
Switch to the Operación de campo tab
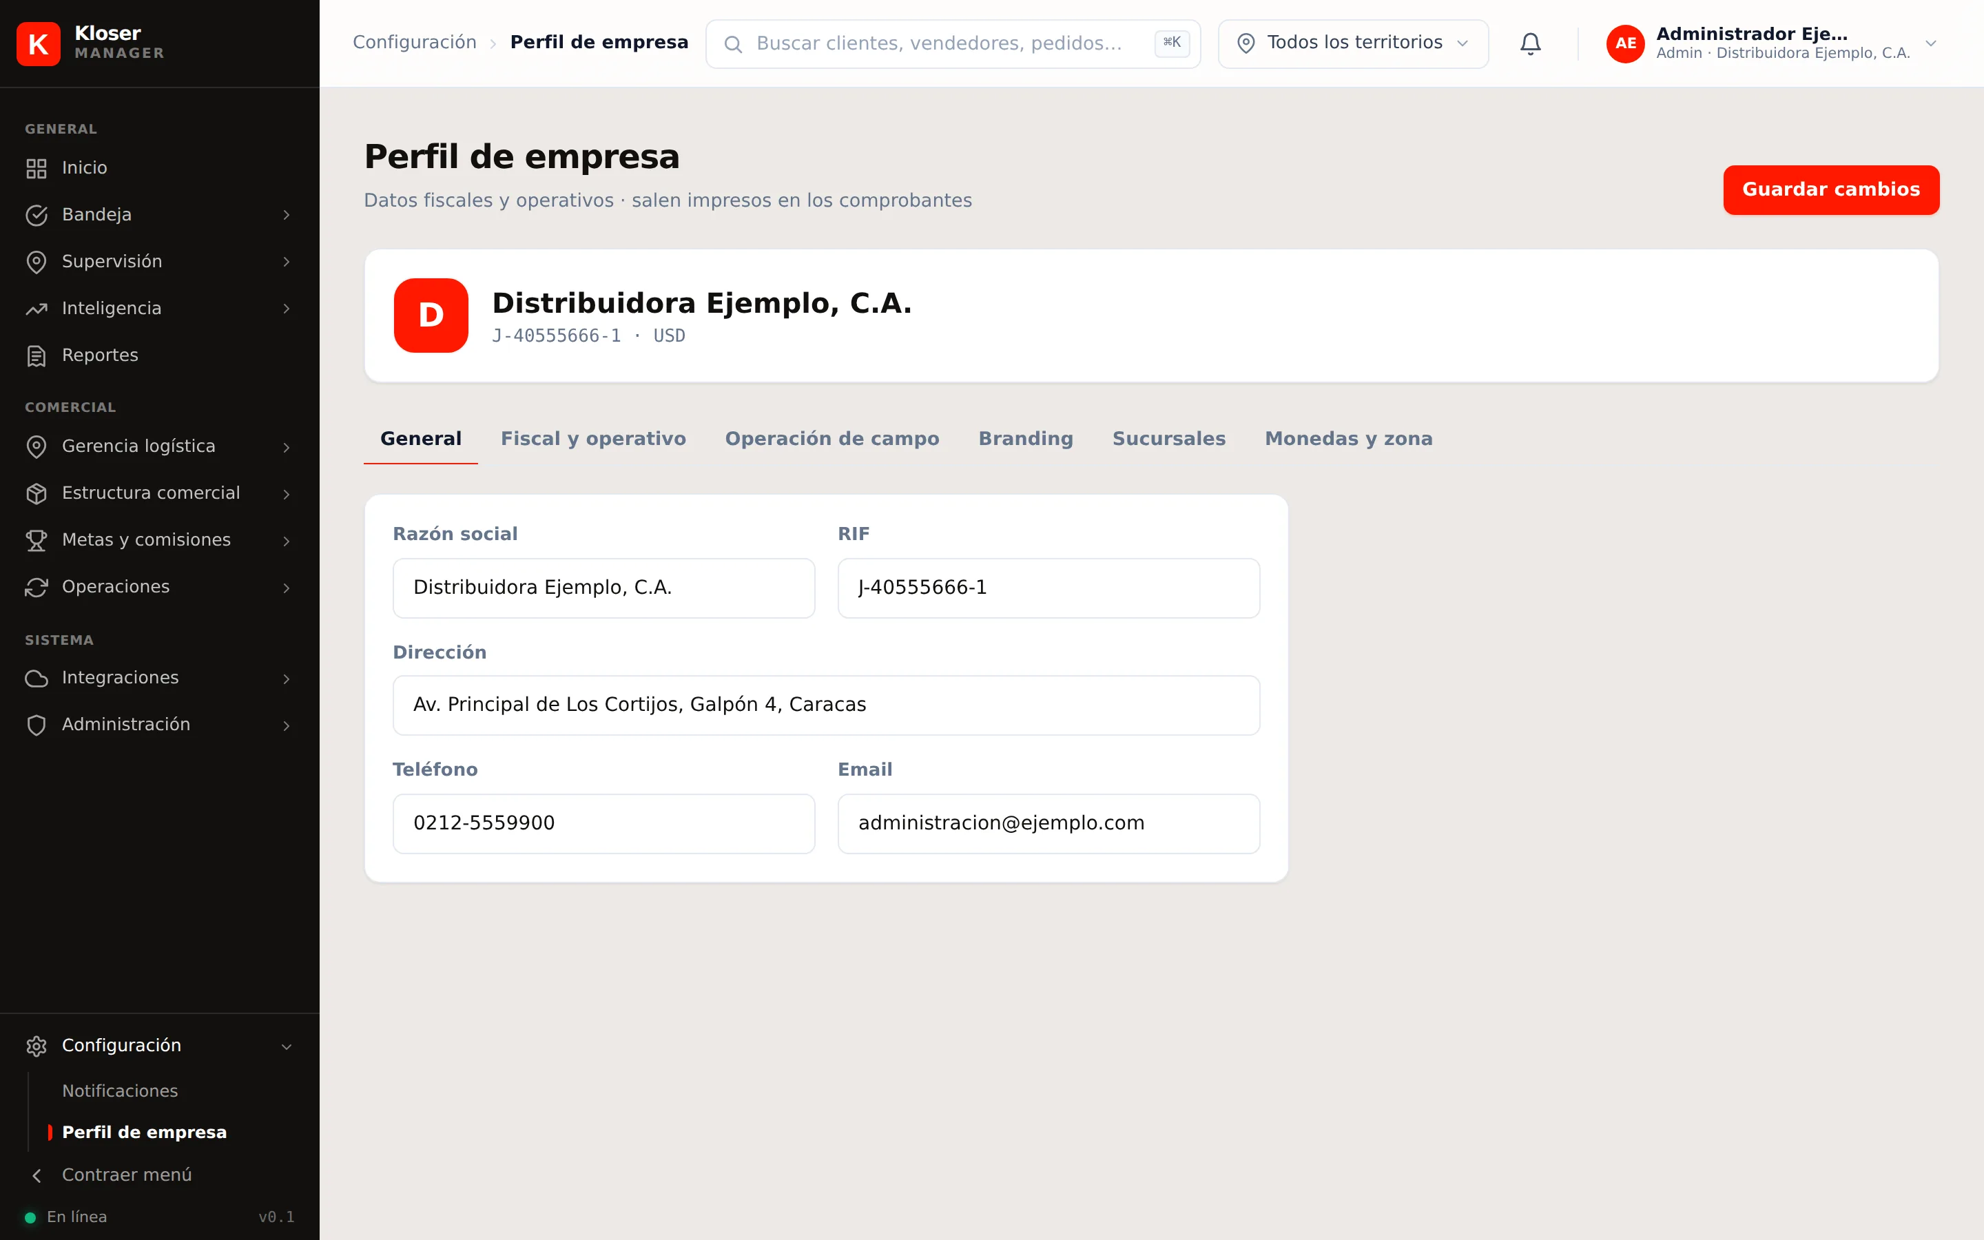click(x=831, y=439)
